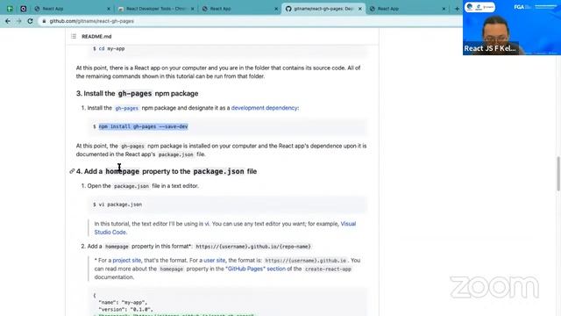The height and width of the screenshot is (316, 561).
Task: Open the dark pinned tab icon
Action: [24, 9]
